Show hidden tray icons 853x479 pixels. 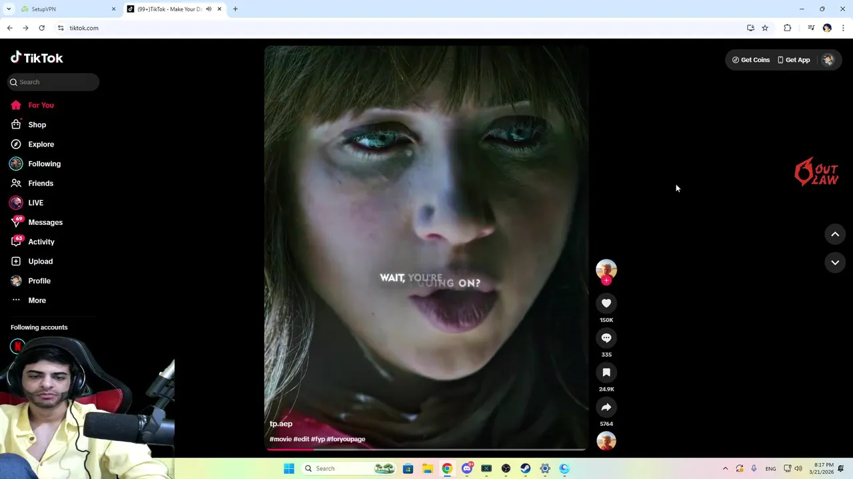pos(725,468)
